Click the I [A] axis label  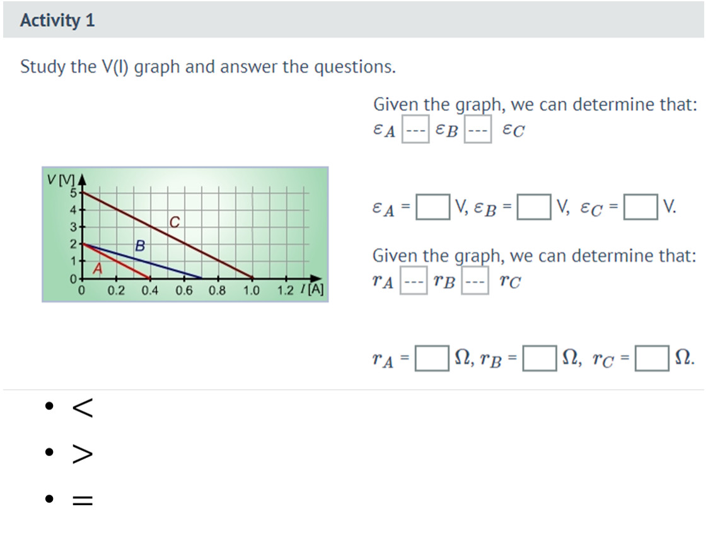(311, 290)
